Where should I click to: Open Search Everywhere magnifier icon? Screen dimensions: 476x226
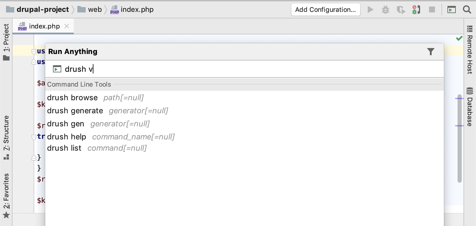pos(467,10)
